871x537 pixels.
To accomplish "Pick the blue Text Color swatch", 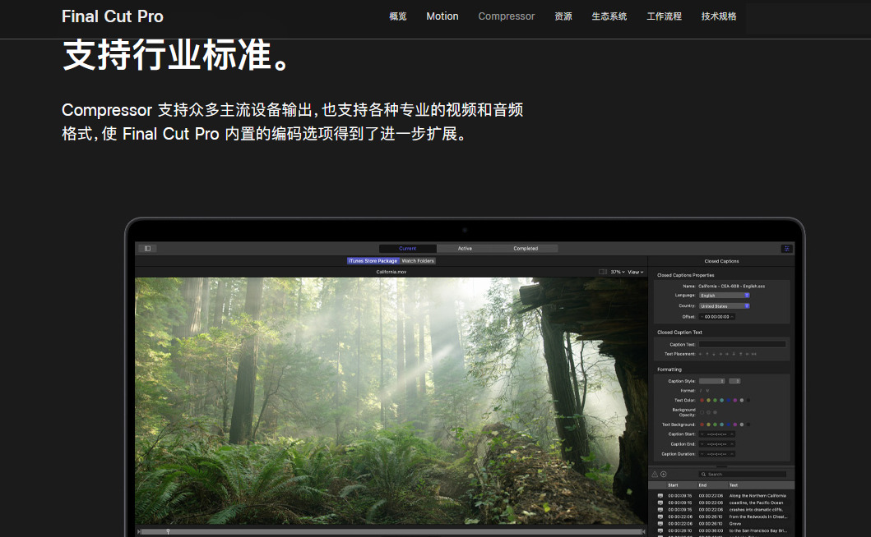I will click(x=728, y=401).
